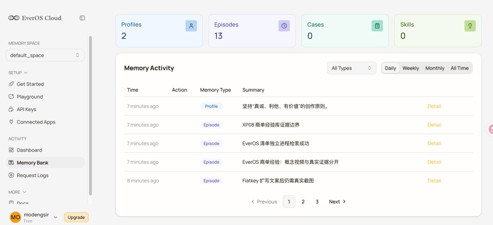Click the Playground icon in sidebar

pyautogui.click(x=11, y=97)
